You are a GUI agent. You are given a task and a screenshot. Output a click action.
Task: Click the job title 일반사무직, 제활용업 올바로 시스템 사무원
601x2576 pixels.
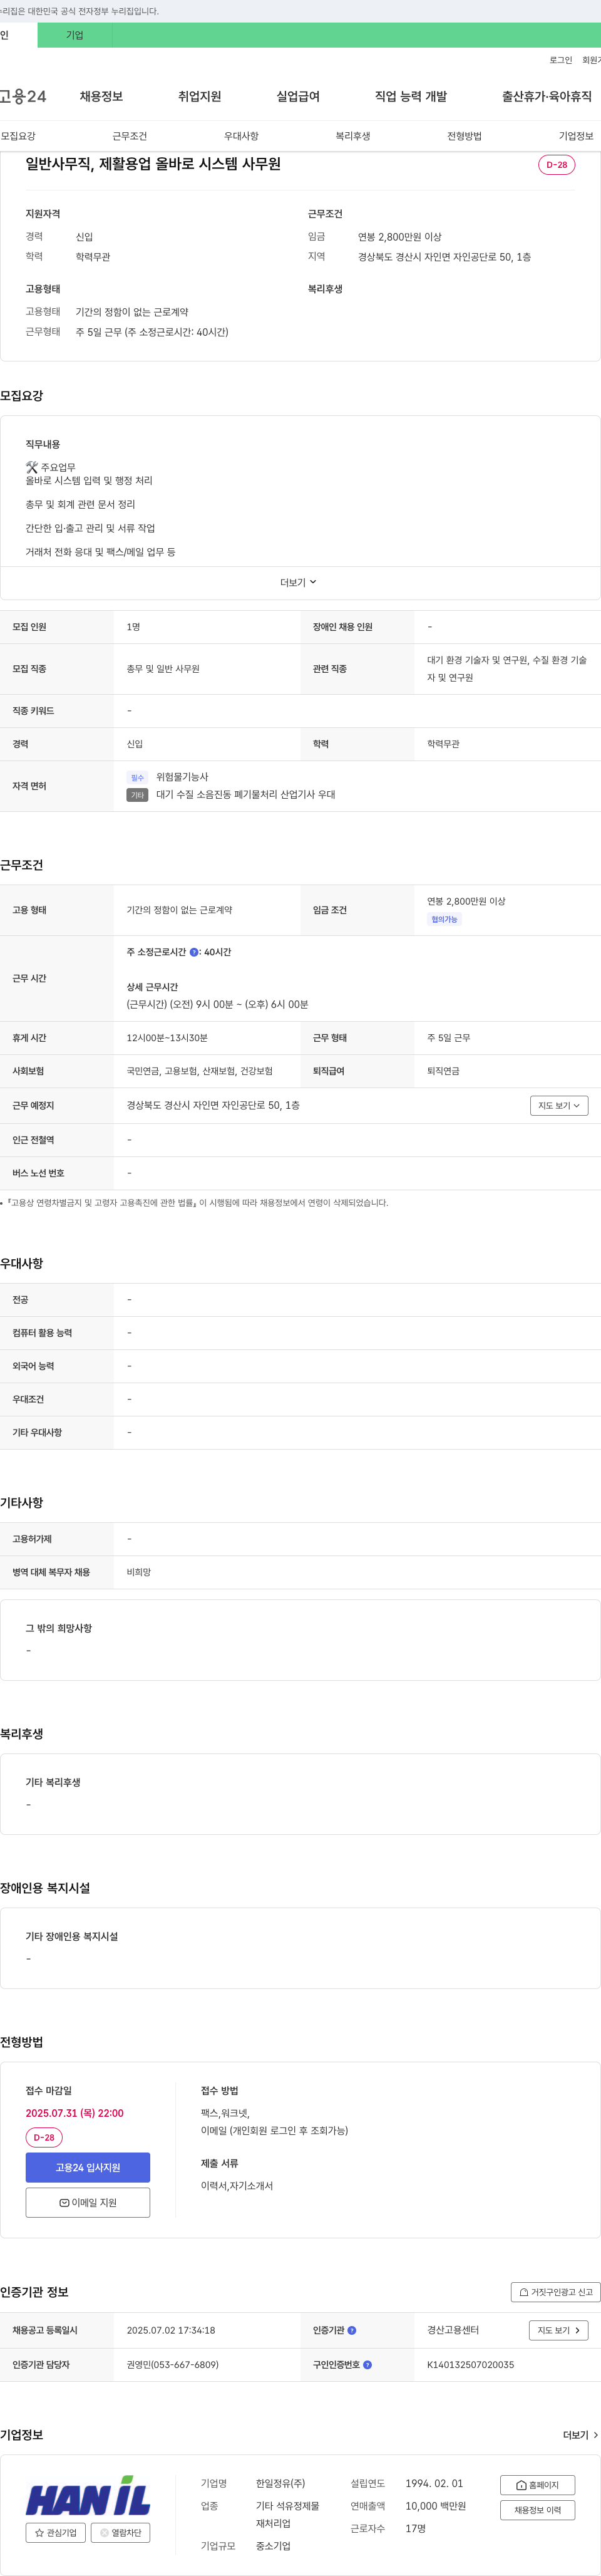click(x=153, y=164)
